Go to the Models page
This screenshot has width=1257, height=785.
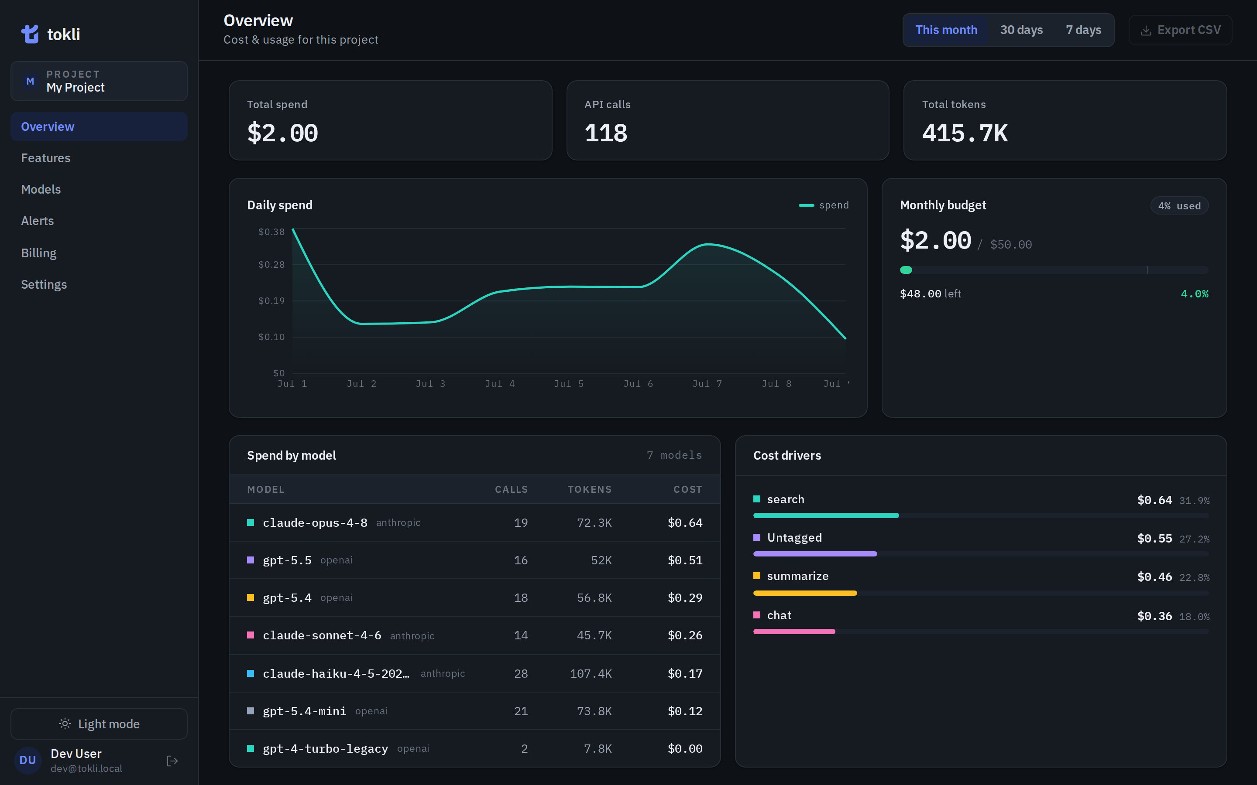point(99,190)
